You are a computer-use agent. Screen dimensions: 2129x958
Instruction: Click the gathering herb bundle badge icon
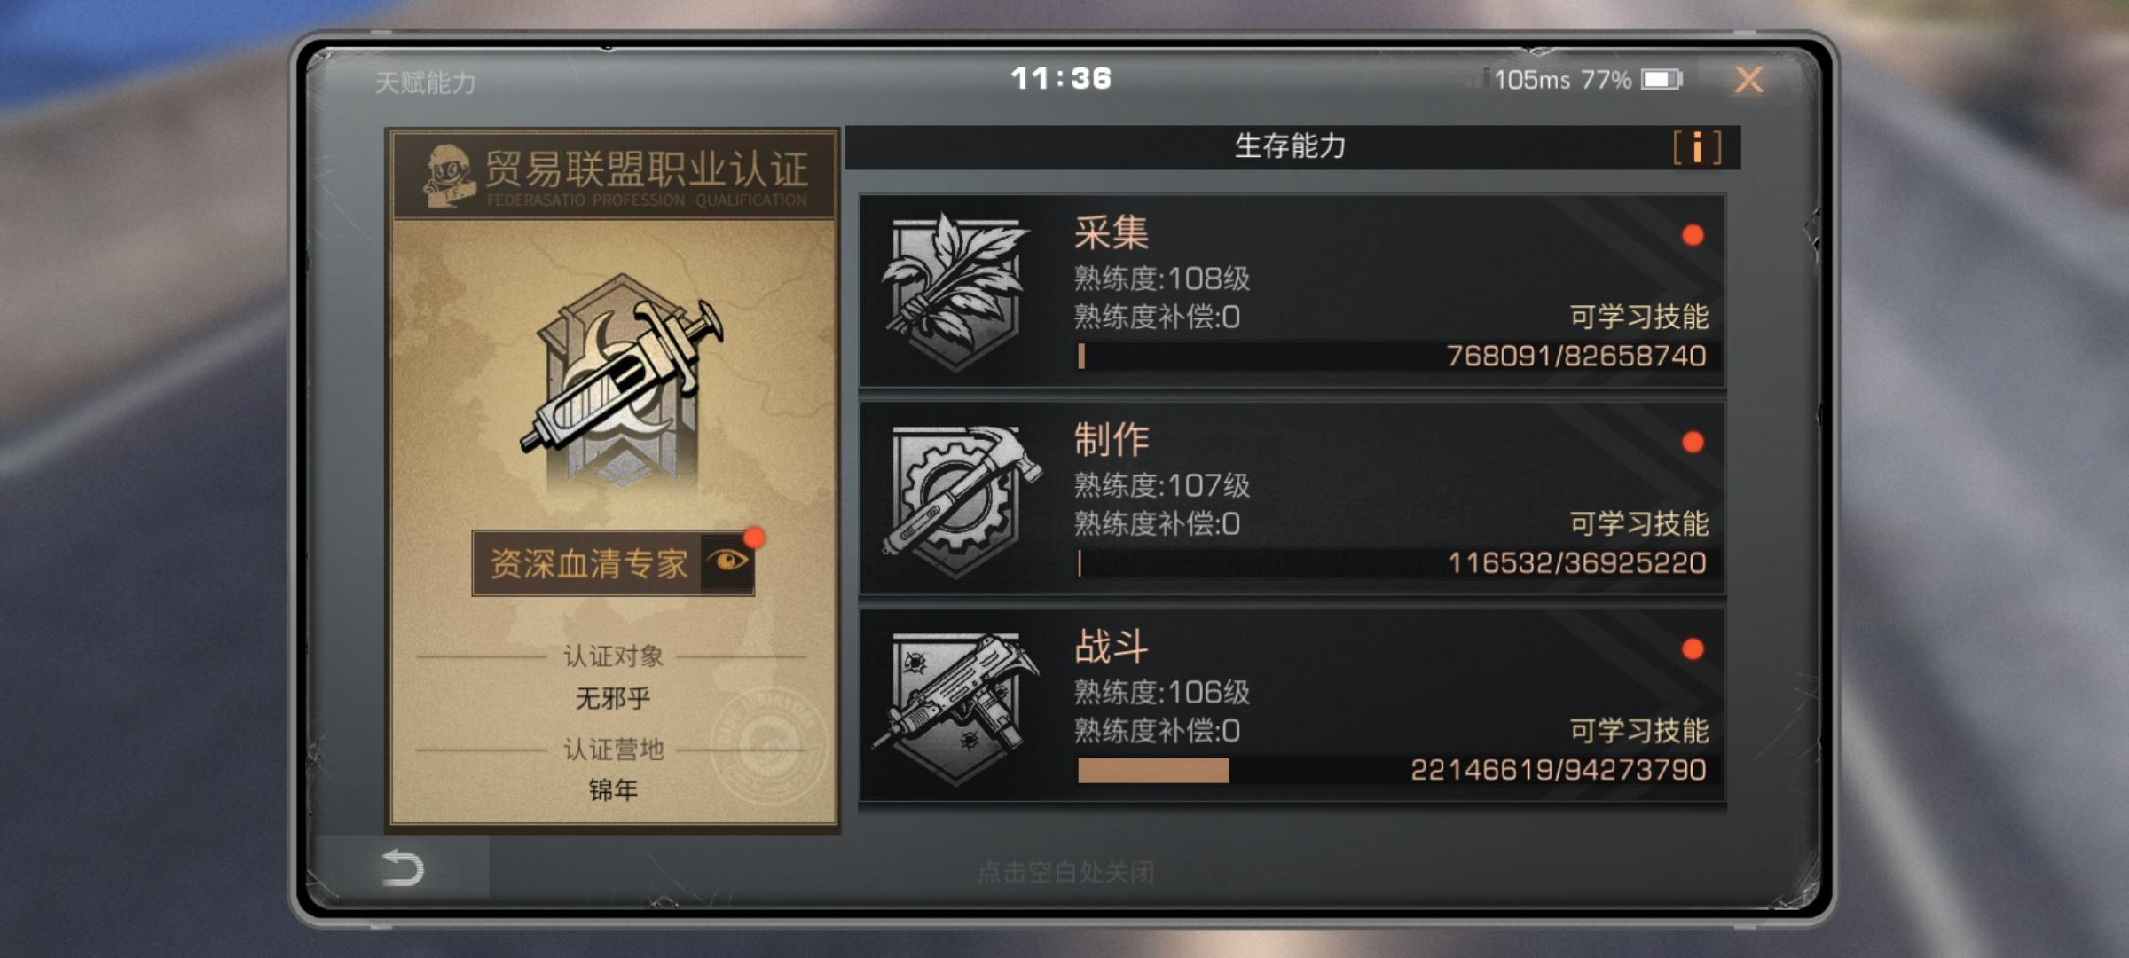[x=955, y=290]
